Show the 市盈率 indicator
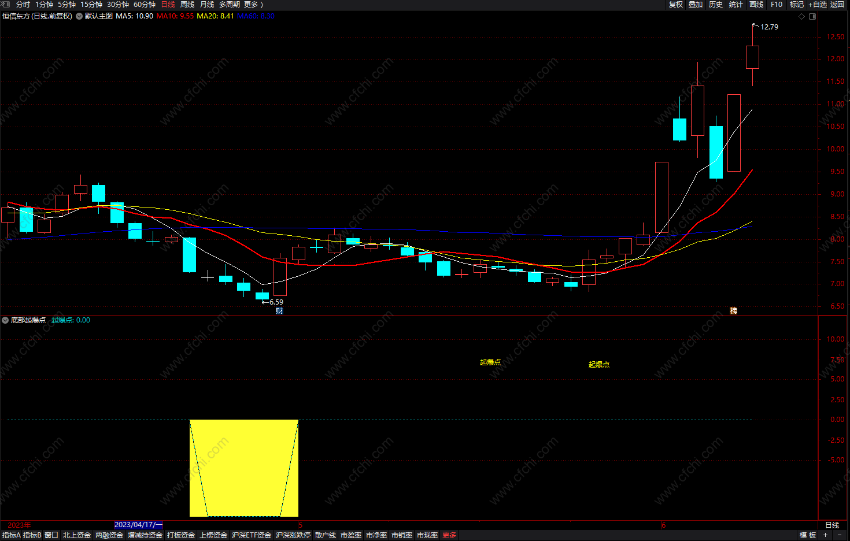 click(x=351, y=535)
